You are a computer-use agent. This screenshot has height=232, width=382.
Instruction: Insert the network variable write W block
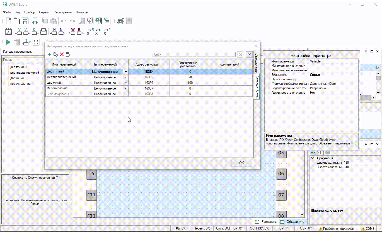coord(73,32)
